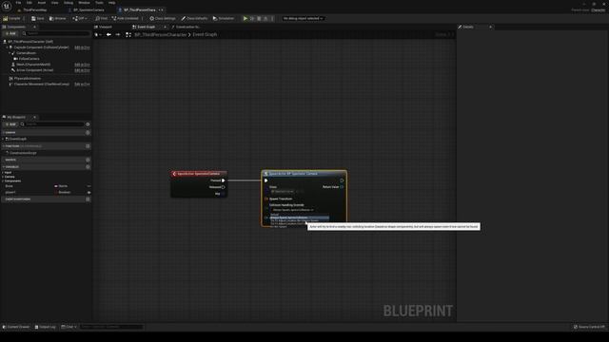Screen dimensions: 609x342
Task: Click the Save toolbar button
Action: (38, 18)
